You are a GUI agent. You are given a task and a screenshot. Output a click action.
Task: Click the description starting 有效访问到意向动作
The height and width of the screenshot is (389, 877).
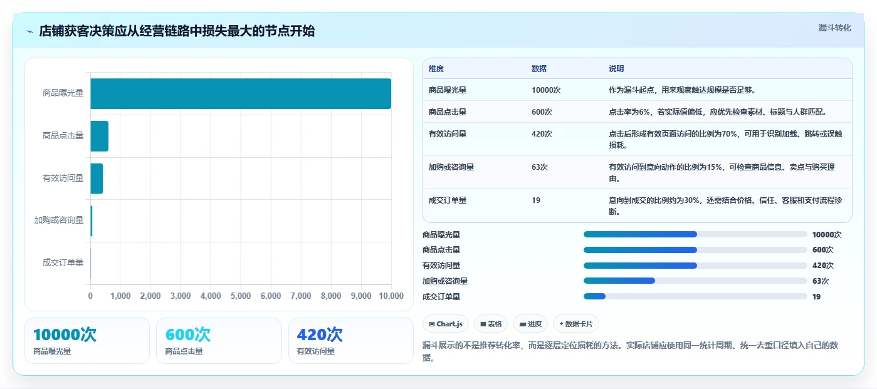[722, 172]
